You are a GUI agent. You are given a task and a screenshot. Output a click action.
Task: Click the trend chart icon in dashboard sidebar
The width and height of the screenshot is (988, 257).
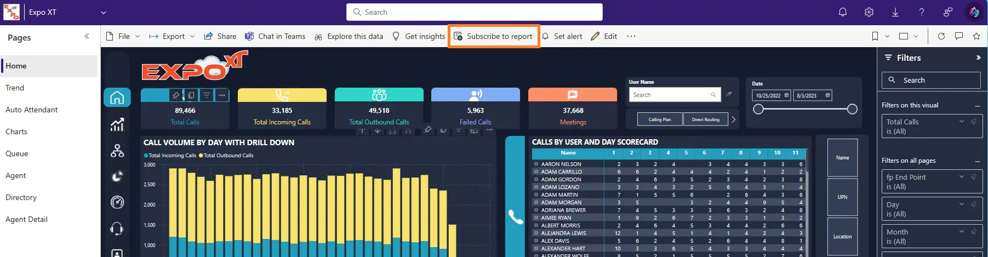tap(117, 125)
